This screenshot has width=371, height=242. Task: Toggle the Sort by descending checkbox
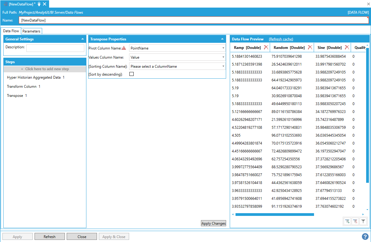[x=132, y=74]
